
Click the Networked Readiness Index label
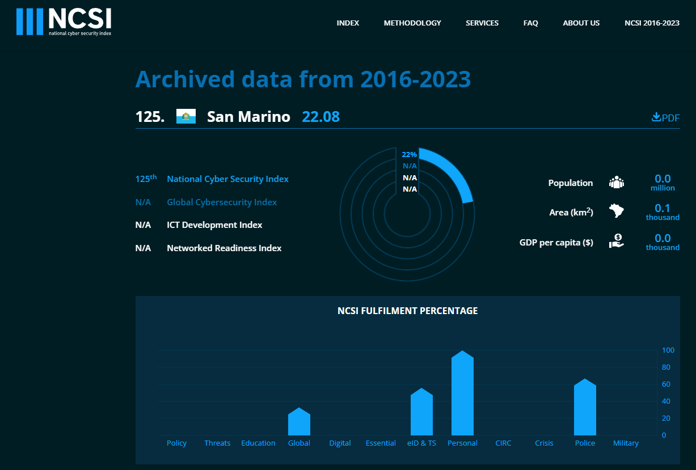point(224,248)
